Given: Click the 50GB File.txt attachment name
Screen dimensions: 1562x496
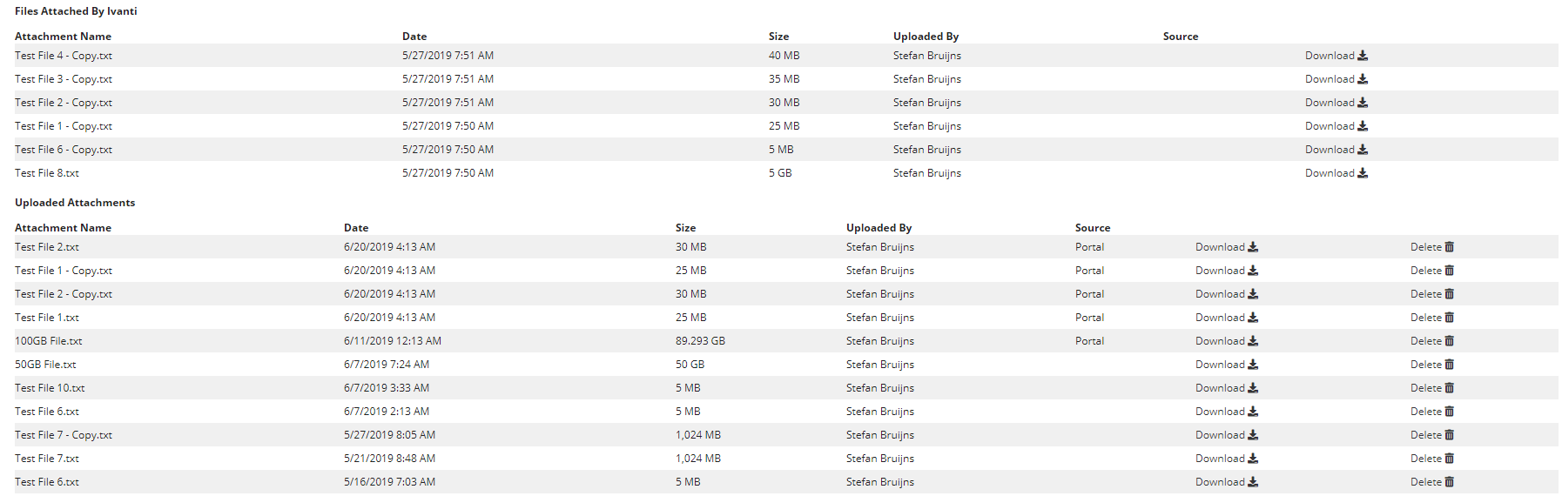Looking at the screenshot, I should pos(45,365).
